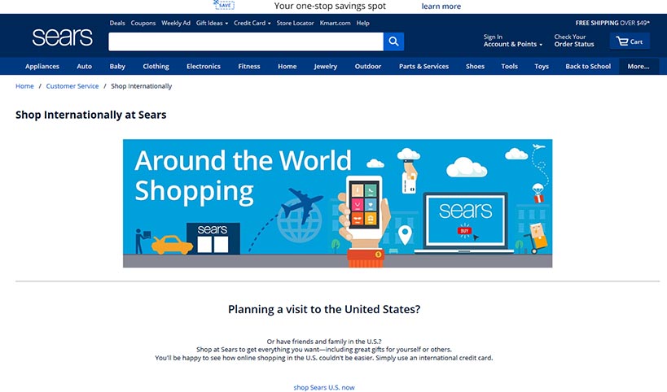
Task: Click the Customer Service breadcrumb
Action: click(72, 86)
